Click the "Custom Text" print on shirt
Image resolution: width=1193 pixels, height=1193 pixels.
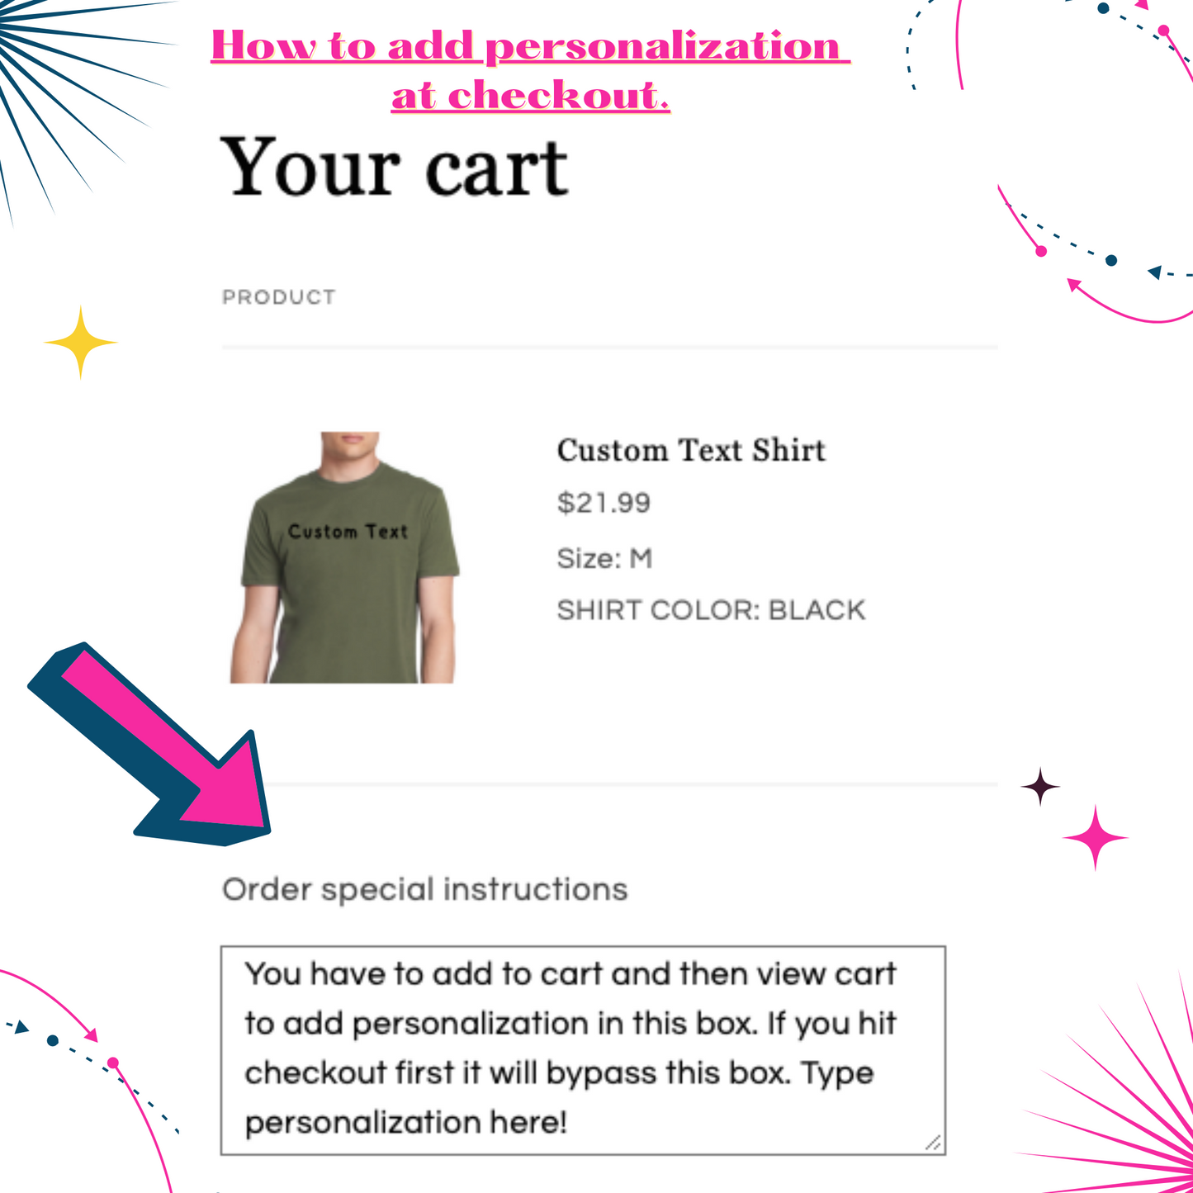pos(348,532)
